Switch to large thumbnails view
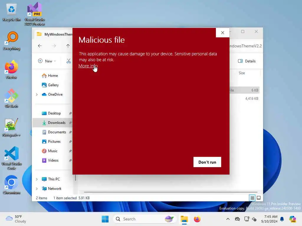This screenshot has height=226, width=302. coord(259,198)
